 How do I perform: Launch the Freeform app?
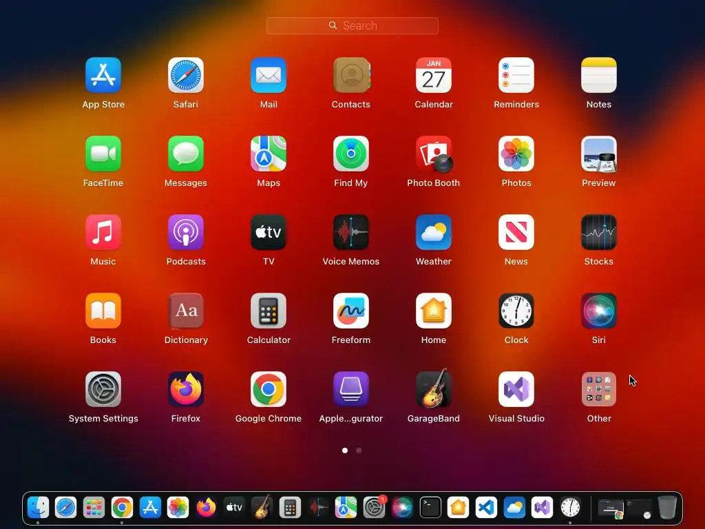[351, 311]
